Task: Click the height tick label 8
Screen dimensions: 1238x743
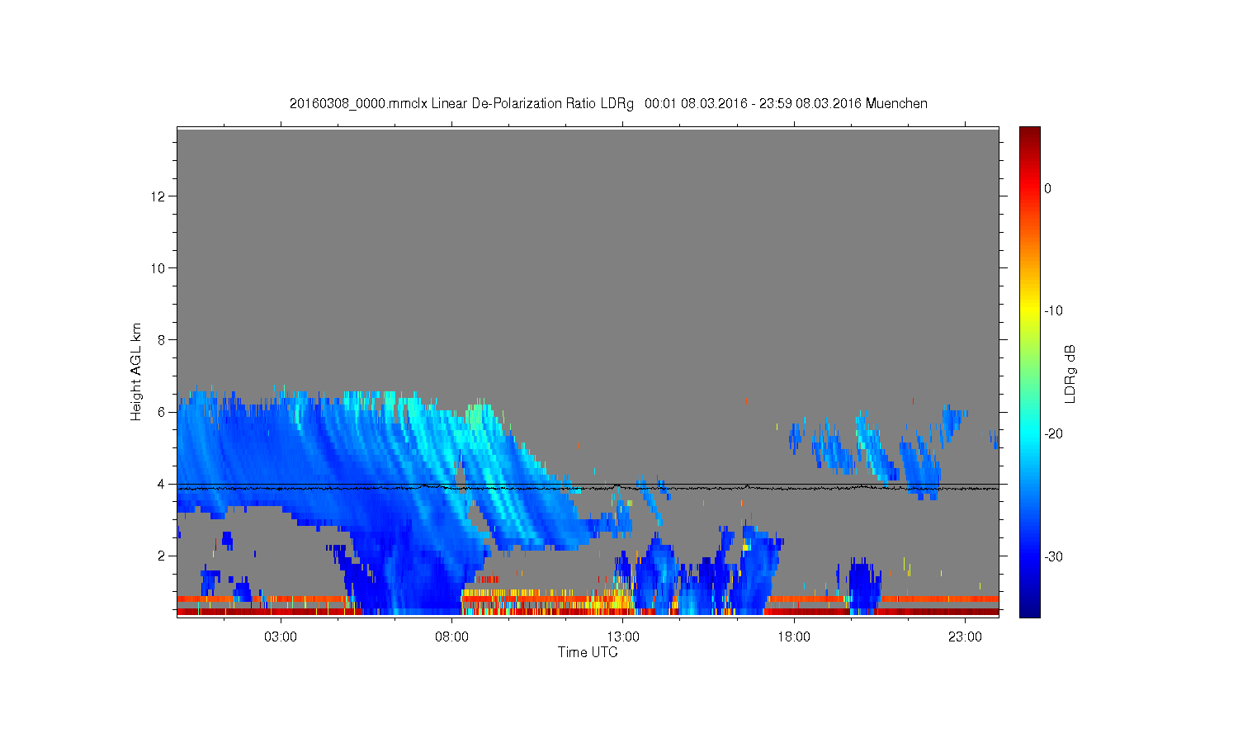Action: (x=162, y=340)
